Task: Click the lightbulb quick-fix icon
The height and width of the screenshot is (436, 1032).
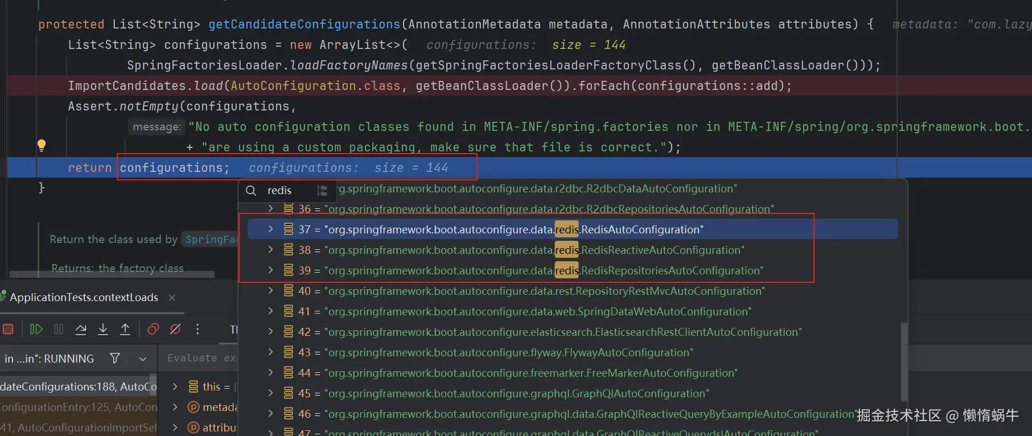Action: tap(42, 145)
